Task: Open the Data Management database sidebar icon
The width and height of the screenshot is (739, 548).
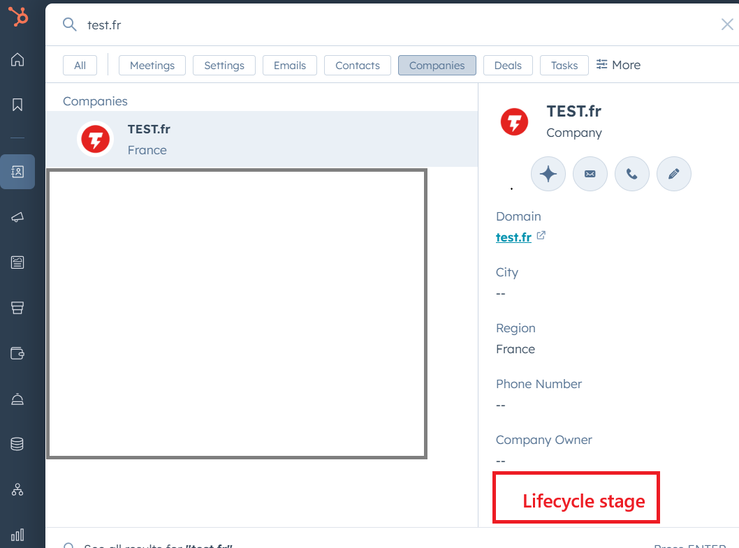Action: (17, 444)
